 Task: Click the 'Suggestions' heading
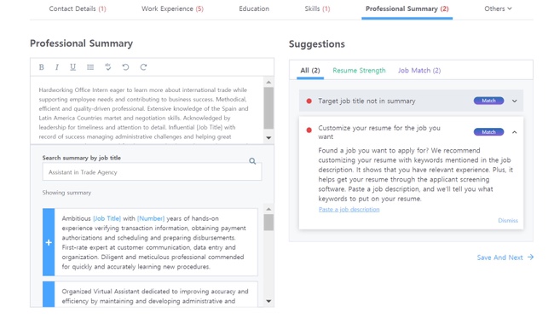coord(317,44)
